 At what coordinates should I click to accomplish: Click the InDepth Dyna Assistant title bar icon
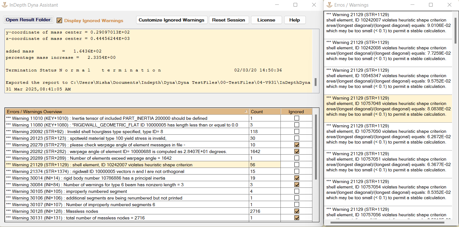pos(5,5)
